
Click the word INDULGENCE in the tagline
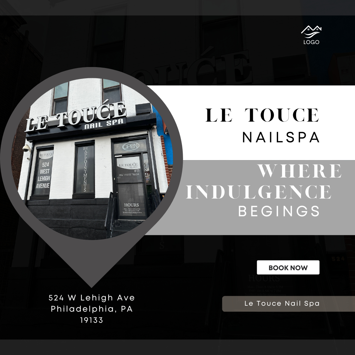point(259,192)
